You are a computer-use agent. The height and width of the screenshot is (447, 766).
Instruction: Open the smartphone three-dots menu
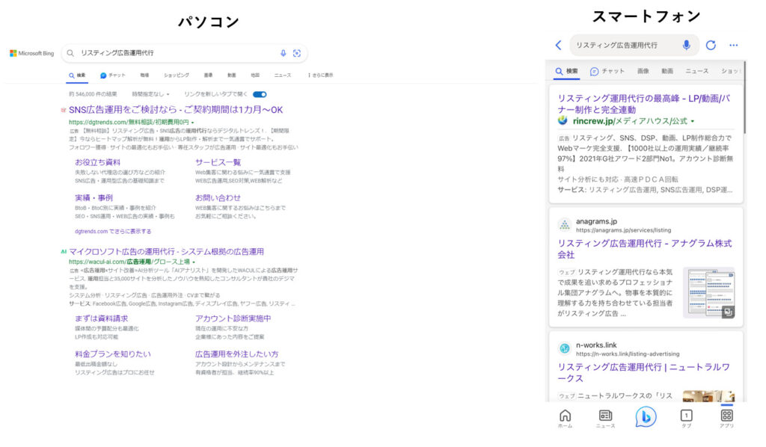[x=733, y=45]
